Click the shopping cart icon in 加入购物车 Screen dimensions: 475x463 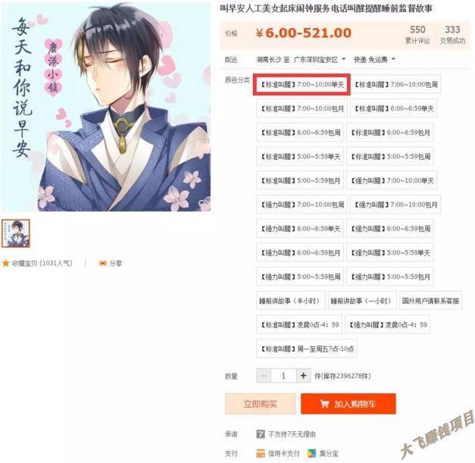tap(324, 404)
